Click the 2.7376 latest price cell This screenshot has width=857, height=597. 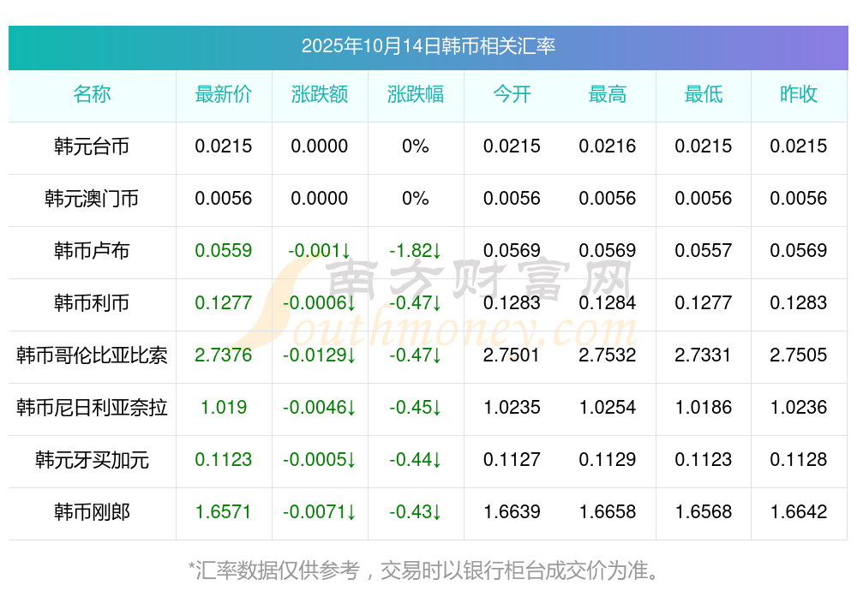click(x=224, y=355)
